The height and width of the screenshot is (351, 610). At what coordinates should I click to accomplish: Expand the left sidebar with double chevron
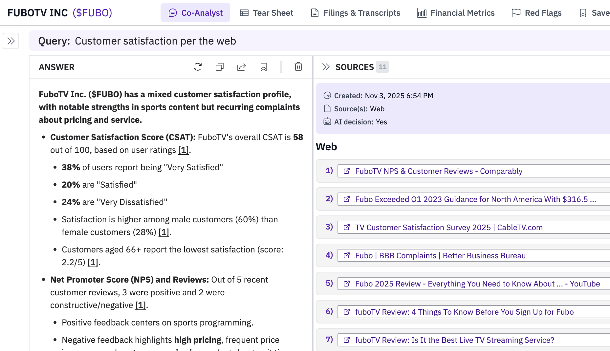[11, 41]
